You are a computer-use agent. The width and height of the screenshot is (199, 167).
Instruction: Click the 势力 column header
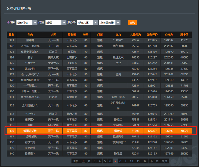(118, 35)
